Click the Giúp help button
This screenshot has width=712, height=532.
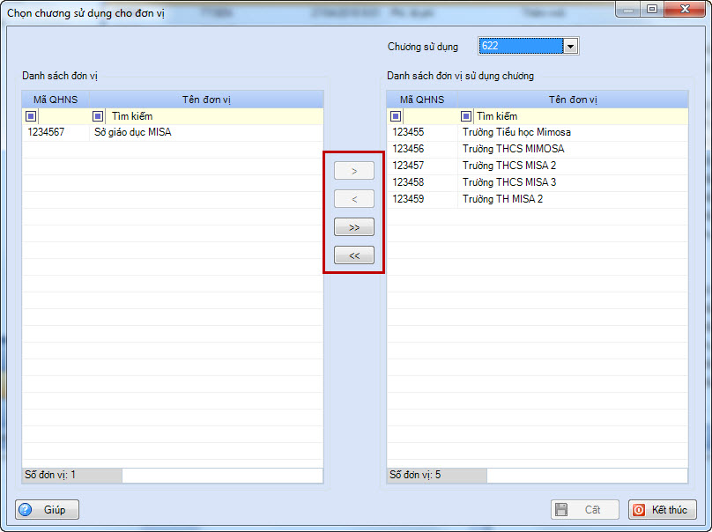click(48, 510)
